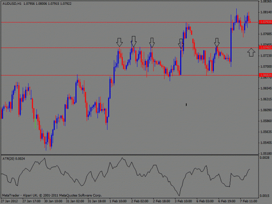Click the 1.07000 price axis label
This screenshot has width=272, height=204.
pyautogui.click(x=266, y=67)
